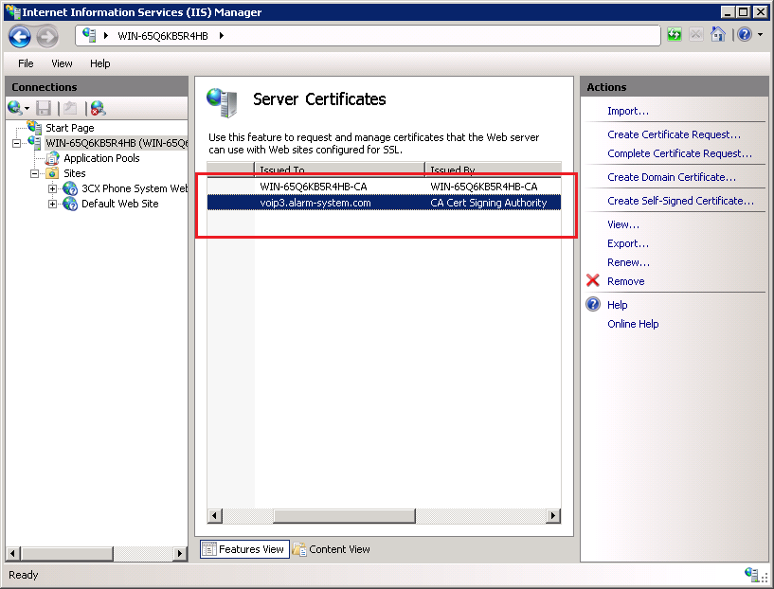Refresh the page using the green refresh icon
The height and width of the screenshot is (589, 774).
click(x=675, y=34)
